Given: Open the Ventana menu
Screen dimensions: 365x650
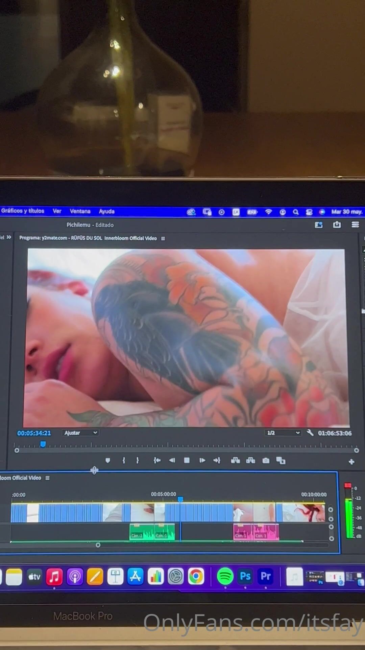Looking at the screenshot, I should pyautogui.click(x=80, y=211).
